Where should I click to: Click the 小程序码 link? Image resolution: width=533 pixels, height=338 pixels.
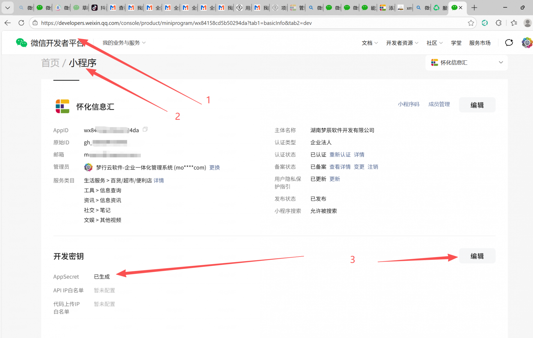408,104
